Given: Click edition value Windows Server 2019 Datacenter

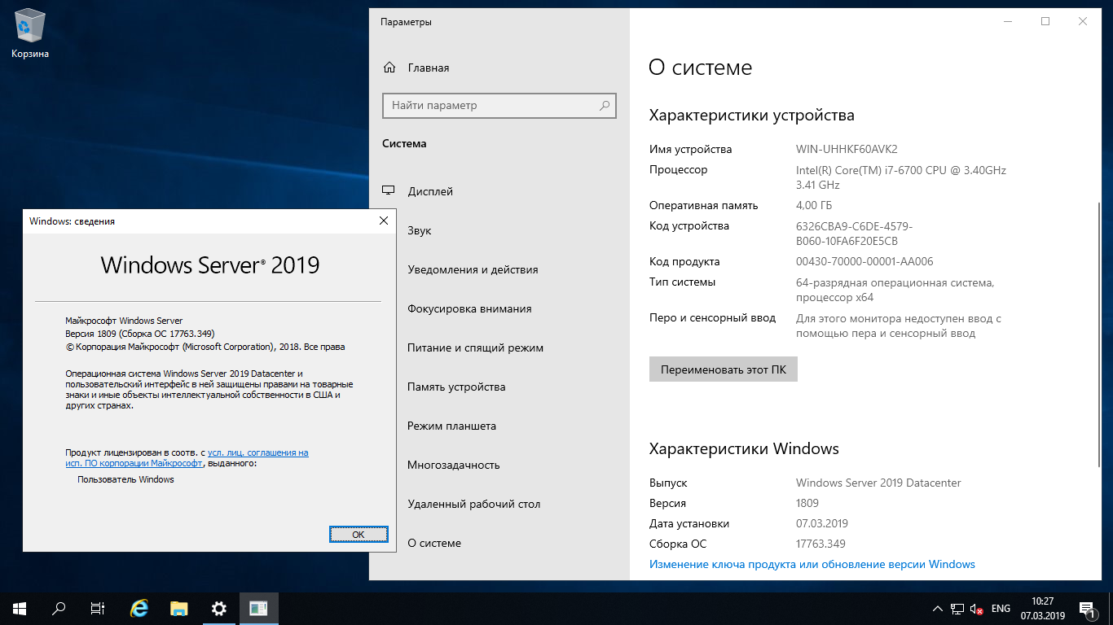Looking at the screenshot, I should coord(878,483).
